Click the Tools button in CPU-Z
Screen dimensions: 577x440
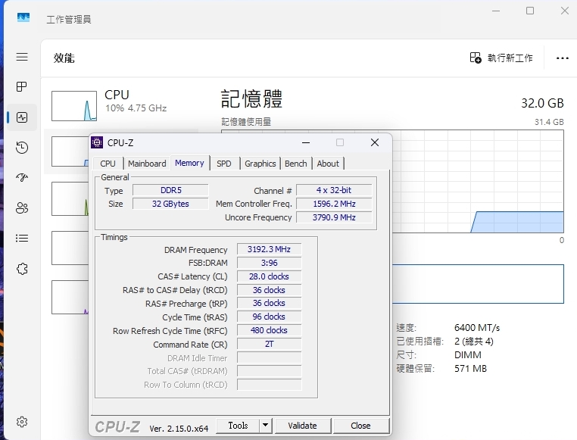(x=238, y=426)
